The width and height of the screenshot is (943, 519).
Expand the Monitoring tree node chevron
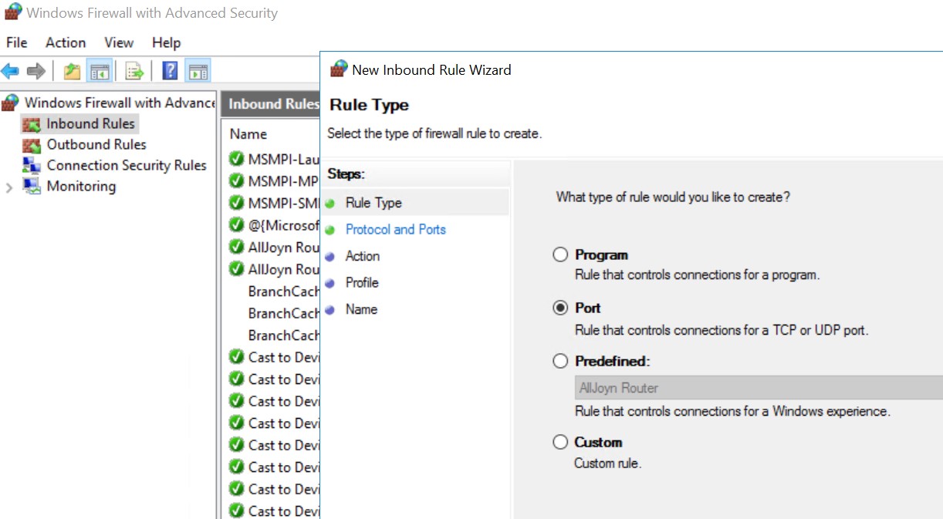[x=9, y=187]
